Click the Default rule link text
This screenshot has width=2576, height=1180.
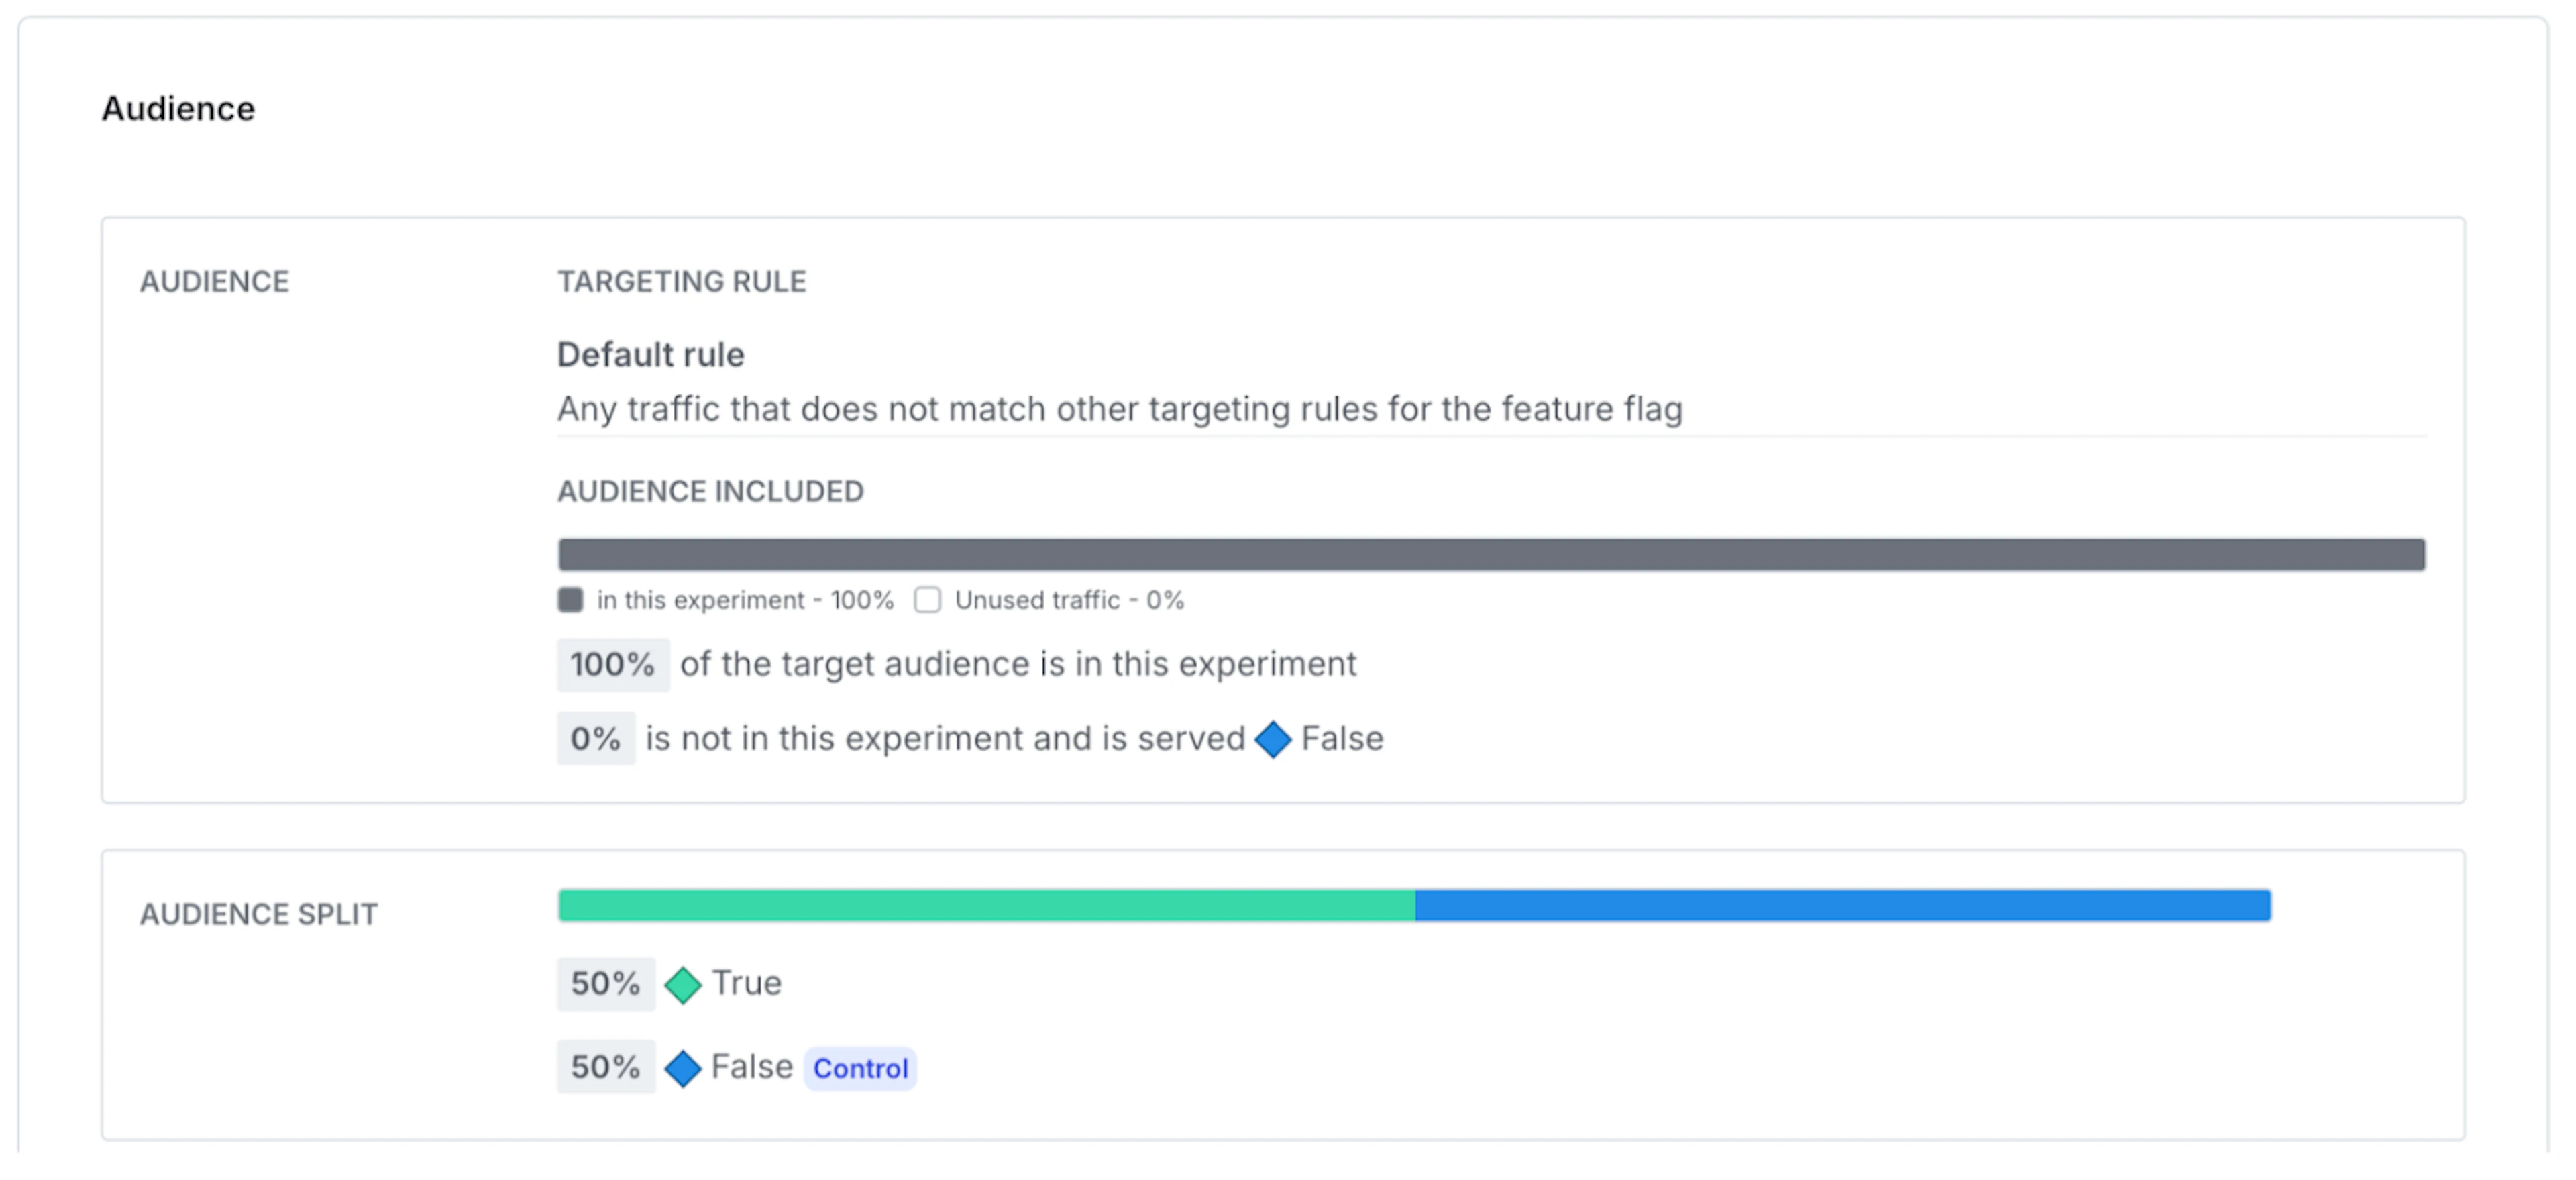point(650,354)
